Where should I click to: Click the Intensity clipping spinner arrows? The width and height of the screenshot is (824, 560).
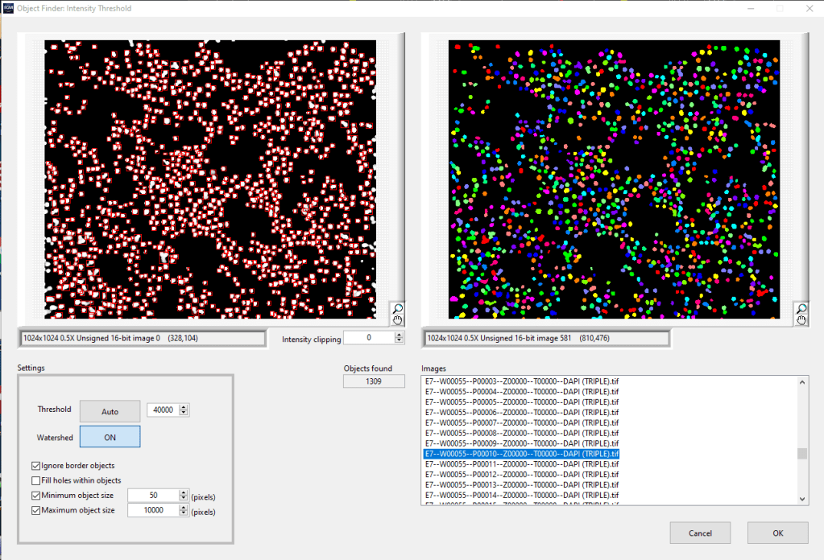(398, 338)
